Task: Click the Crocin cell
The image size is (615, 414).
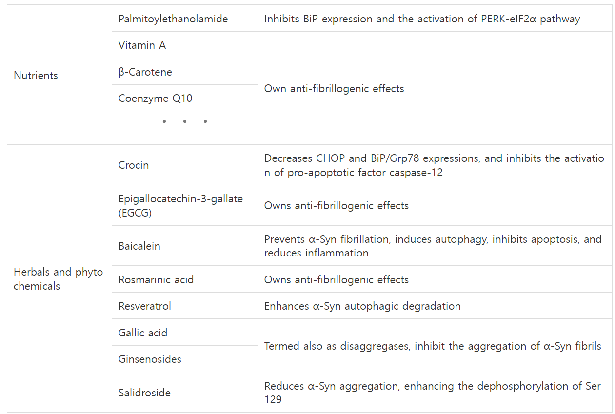Action: tap(133, 165)
